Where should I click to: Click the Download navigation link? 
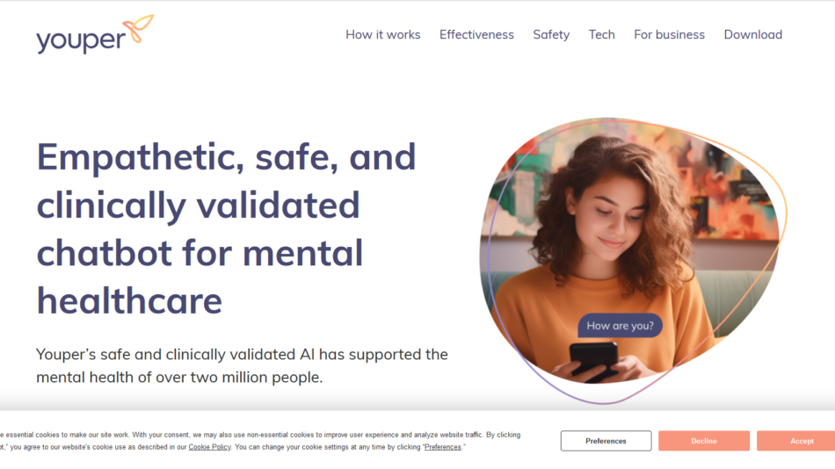[x=752, y=35]
